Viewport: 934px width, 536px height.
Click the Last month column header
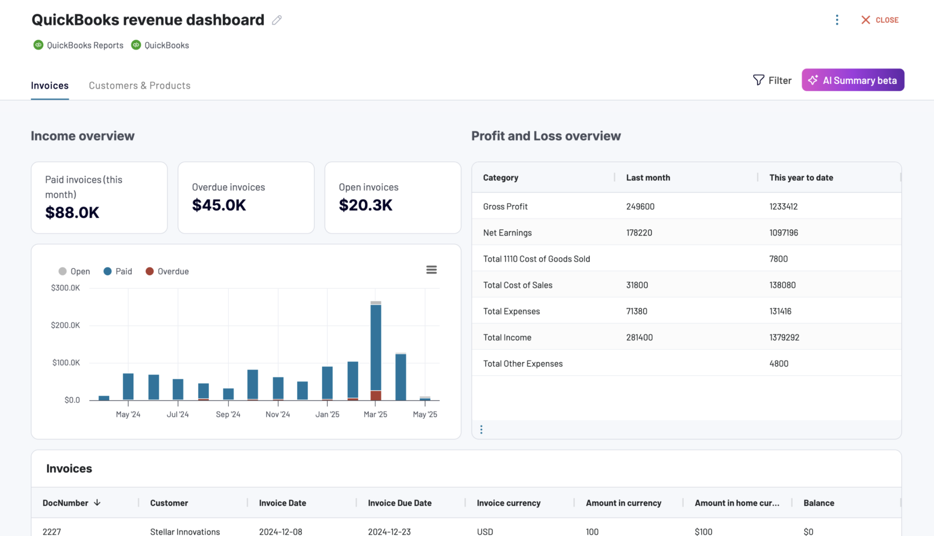coord(648,177)
